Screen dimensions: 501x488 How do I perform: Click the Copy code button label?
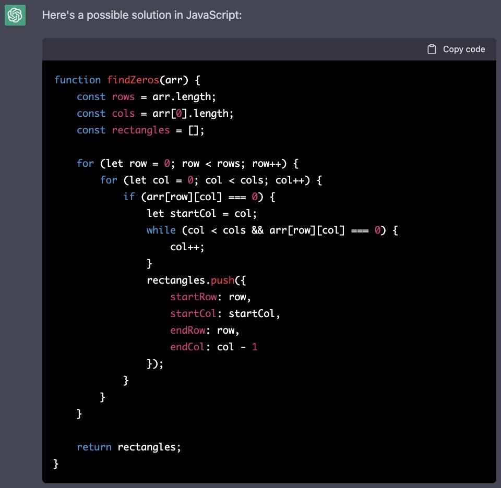[464, 49]
